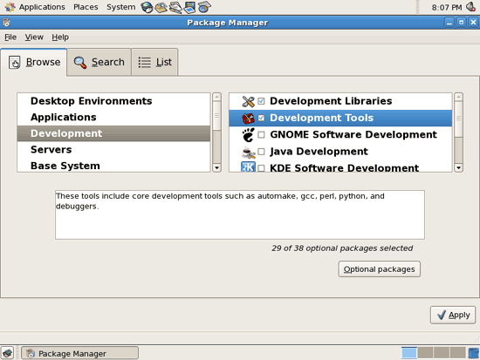The height and width of the screenshot is (360, 480).
Task: Select the Servers category
Action: click(x=113, y=150)
